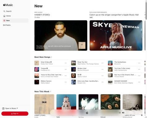Click the Apple Music logo
The width and height of the screenshot is (147, 118).
pos(8,5)
